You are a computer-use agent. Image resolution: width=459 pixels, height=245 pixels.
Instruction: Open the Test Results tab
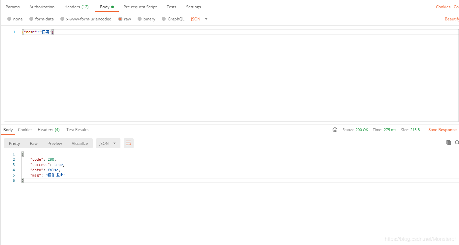coord(78,130)
